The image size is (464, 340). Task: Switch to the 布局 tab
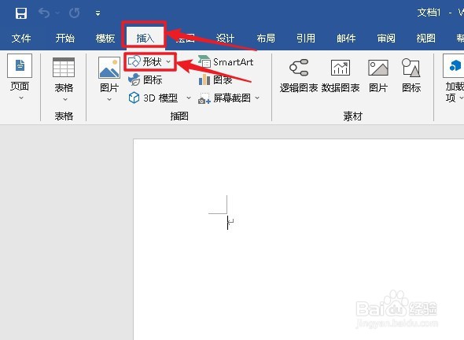coord(266,39)
